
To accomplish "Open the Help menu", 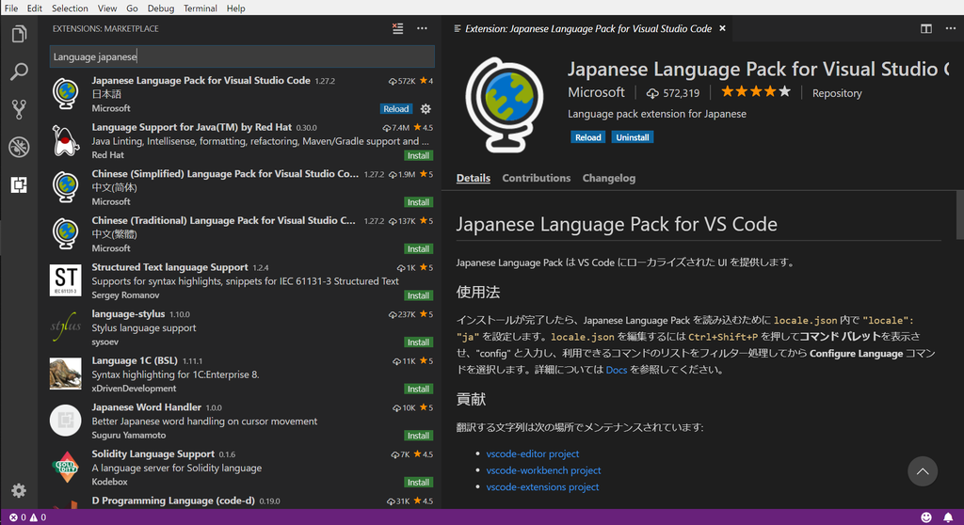I will click(x=235, y=8).
